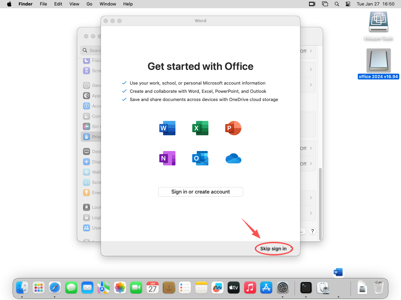Select office 2024 v16.94 desktop disk
Viewport: 401px width, 300px height.
click(378, 64)
